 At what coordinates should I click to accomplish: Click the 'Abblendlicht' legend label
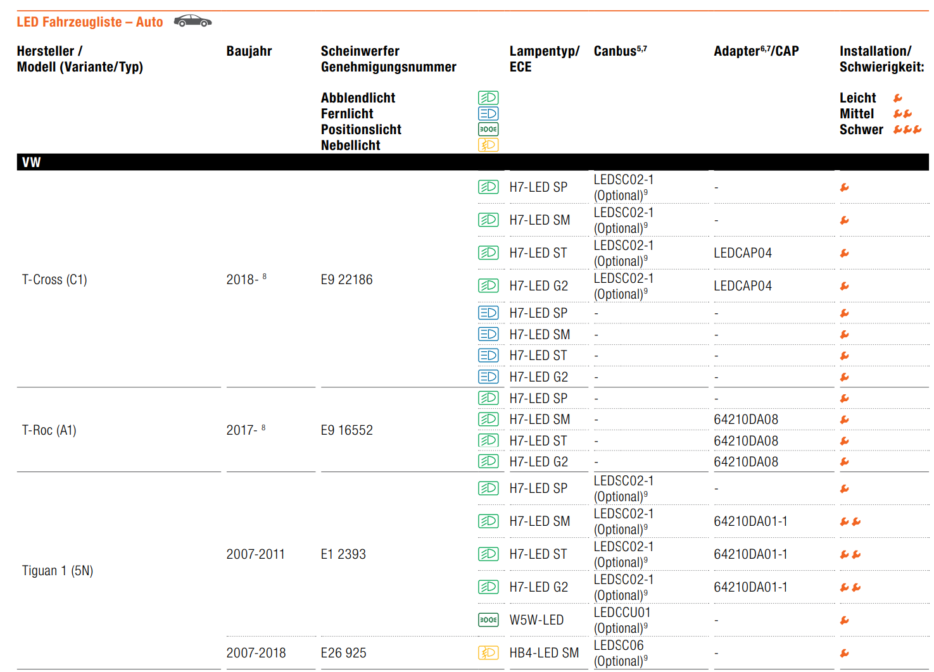click(358, 98)
